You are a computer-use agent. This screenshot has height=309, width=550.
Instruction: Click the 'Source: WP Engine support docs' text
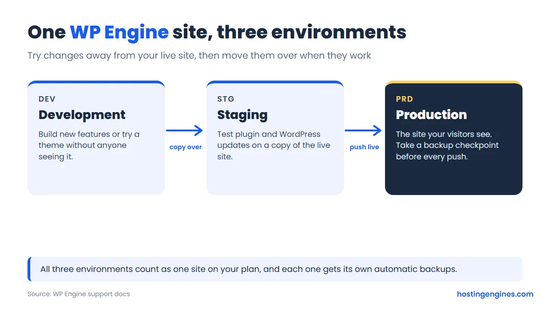click(79, 294)
